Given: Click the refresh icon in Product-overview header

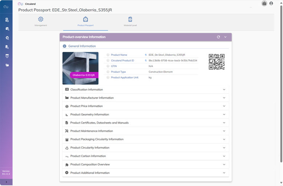Looking at the screenshot, I should click(218, 37).
